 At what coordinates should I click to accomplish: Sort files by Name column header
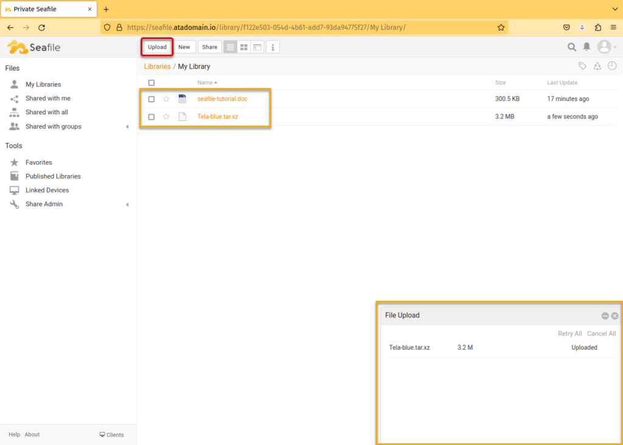[205, 83]
